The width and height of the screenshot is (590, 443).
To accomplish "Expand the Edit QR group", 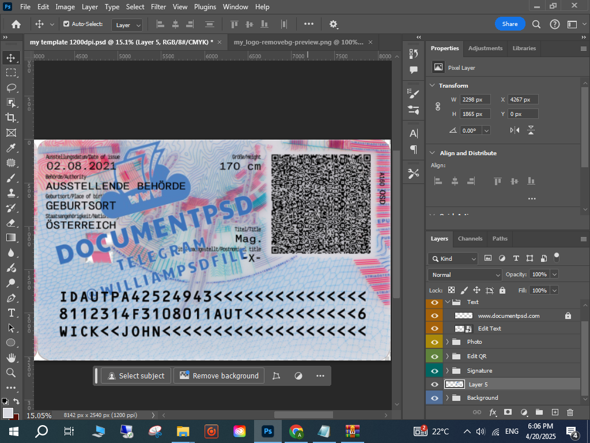I will point(447,356).
